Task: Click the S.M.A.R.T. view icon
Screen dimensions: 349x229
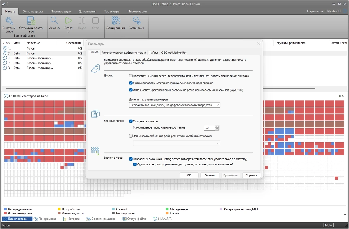Action: [155, 219]
